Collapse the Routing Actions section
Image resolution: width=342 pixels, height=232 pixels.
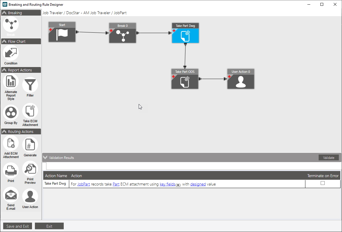point(4,132)
